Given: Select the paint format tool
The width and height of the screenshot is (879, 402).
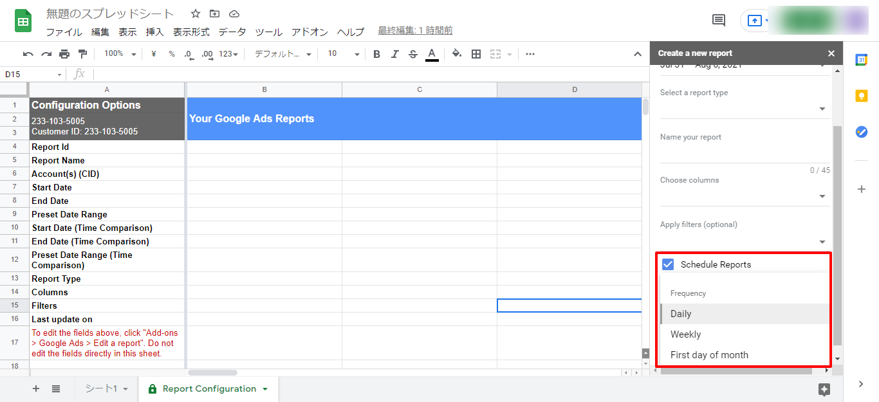Looking at the screenshot, I should pos(82,54).
